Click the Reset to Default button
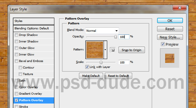The image size is (196, 108). (118, 76)
